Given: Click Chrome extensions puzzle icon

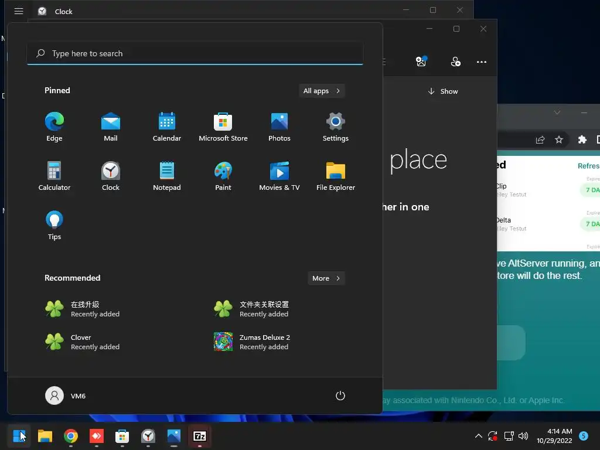Looking at the screenshot, I should [582, 139].
